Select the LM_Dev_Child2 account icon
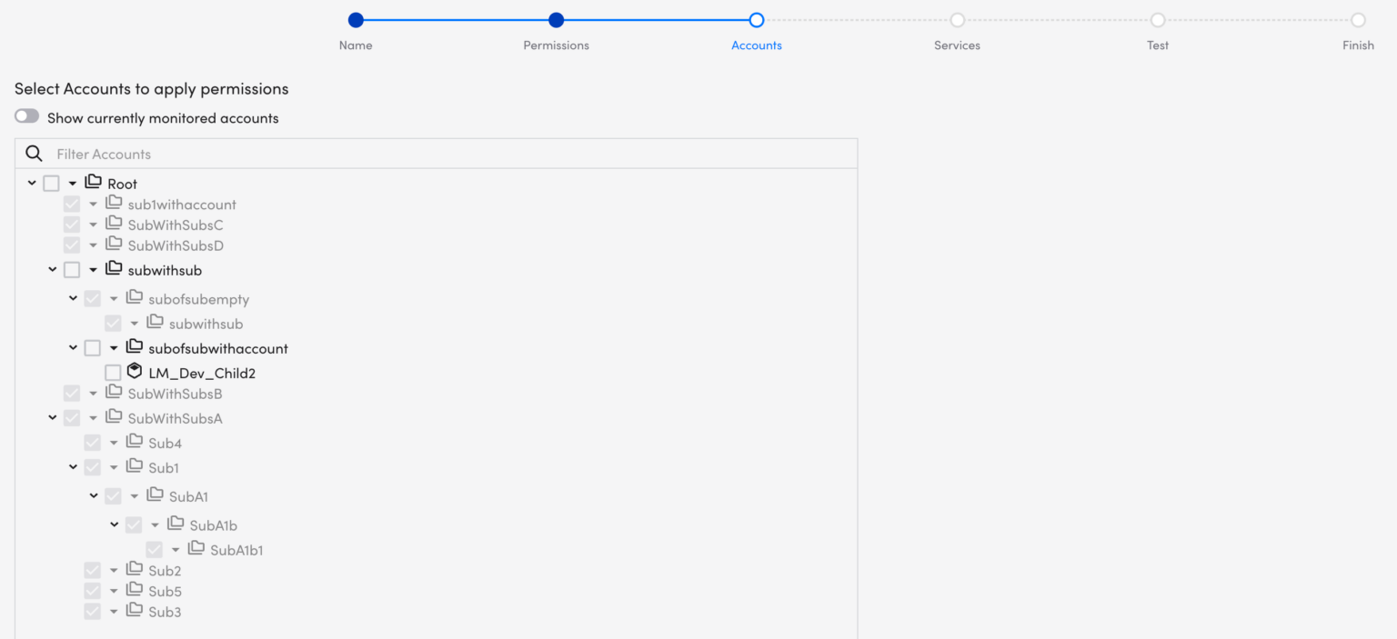Screen dimensions: 1397x639 [135, 371]
